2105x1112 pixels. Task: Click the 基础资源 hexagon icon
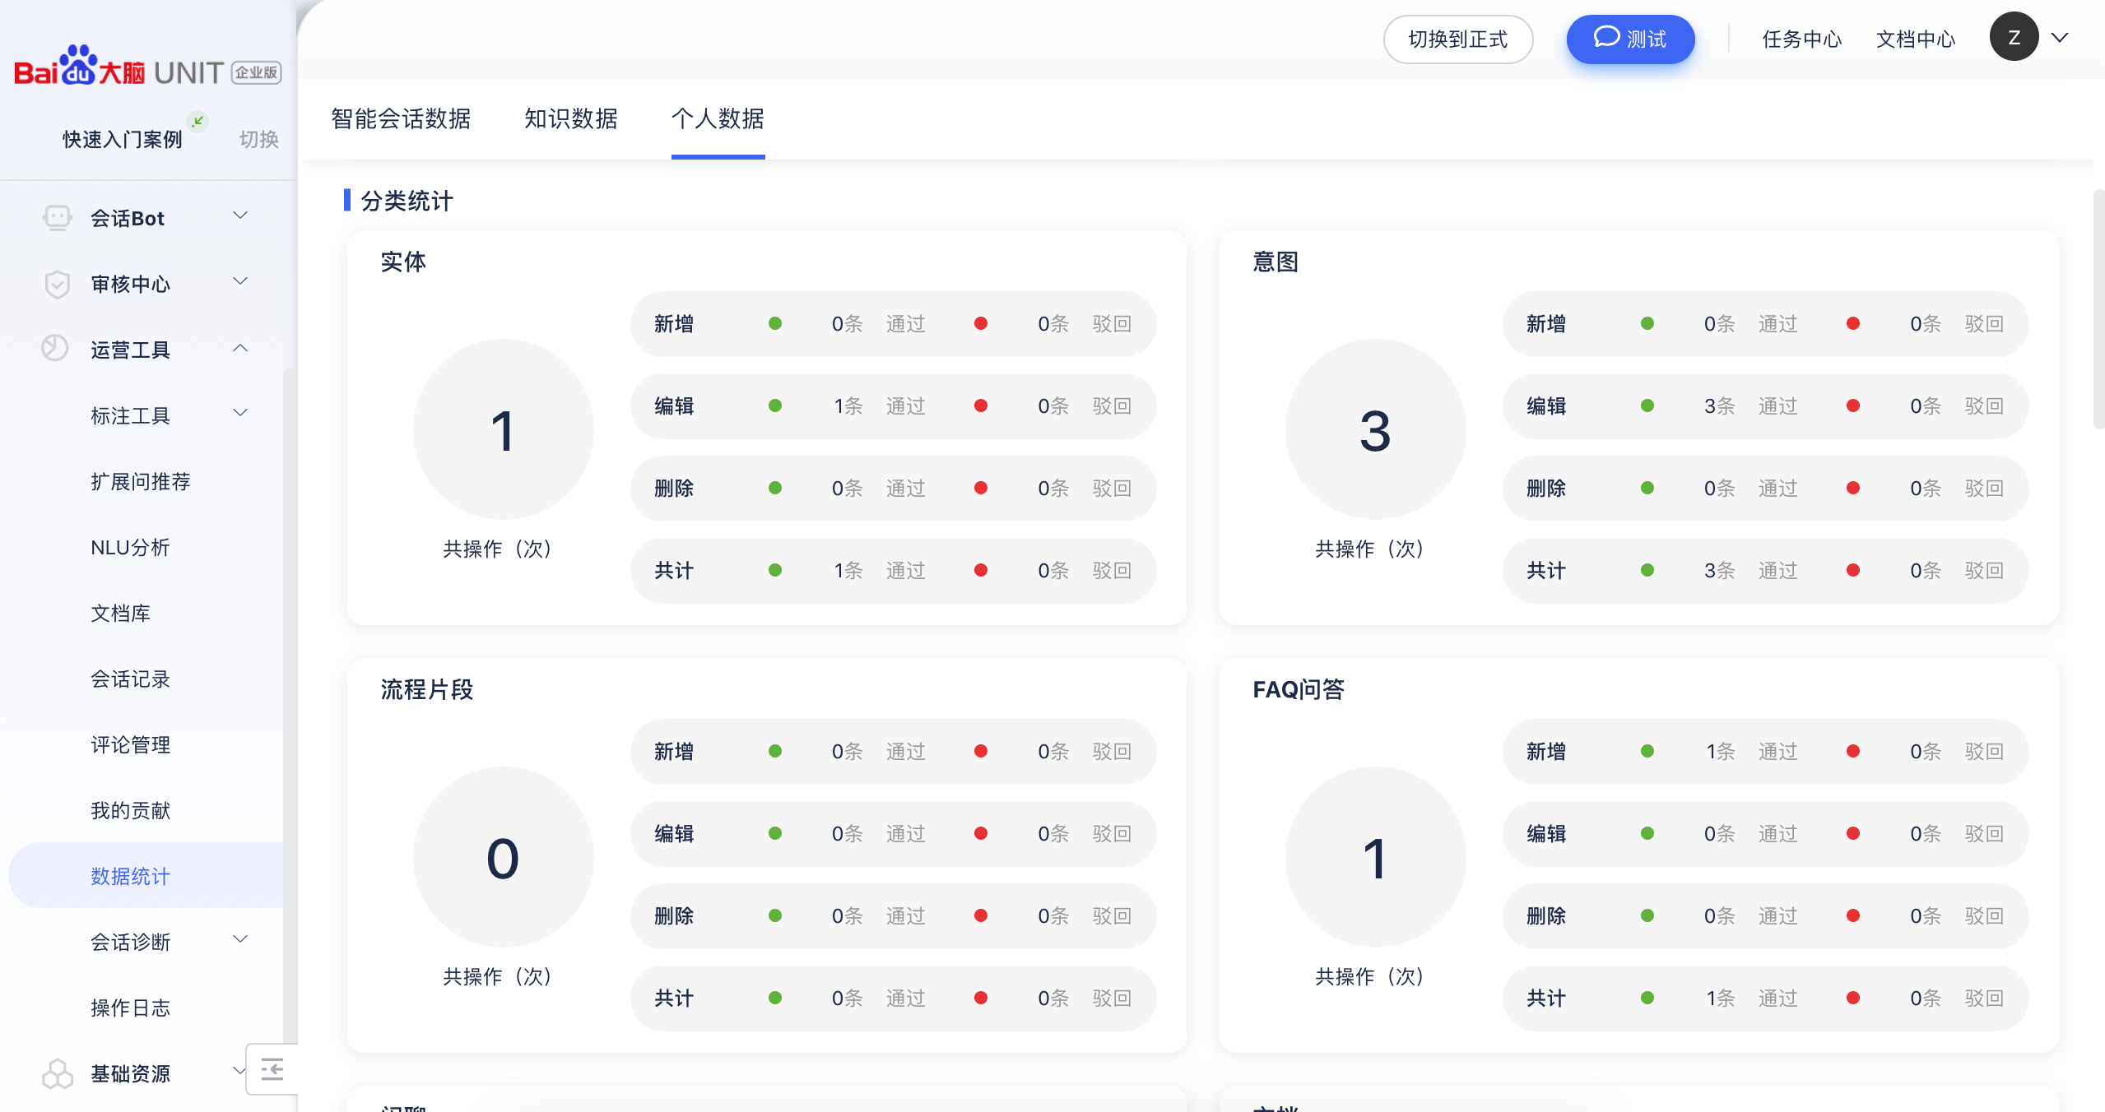click(x=57, y=1073)
